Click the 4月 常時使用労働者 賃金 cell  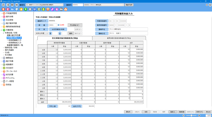click(x=64, y=50)
